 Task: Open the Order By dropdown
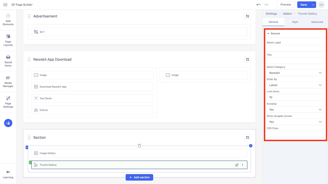(295, 85)
